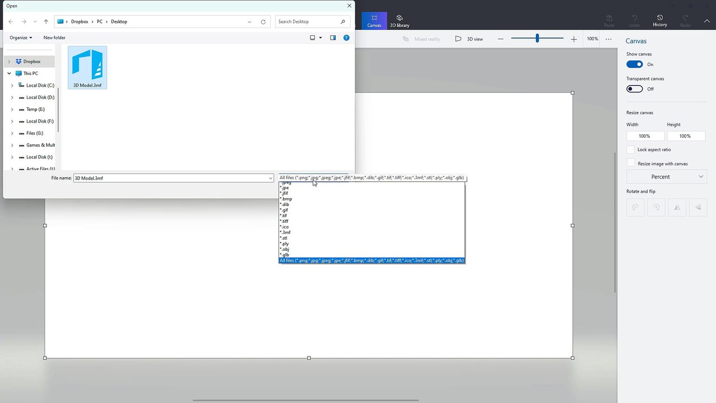The image size is (716, 403).
Task: Click the canvas Height field
Action: (x=686, y=136)
